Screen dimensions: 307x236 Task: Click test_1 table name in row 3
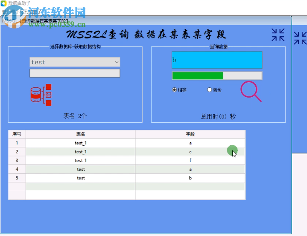click(80, 161)
